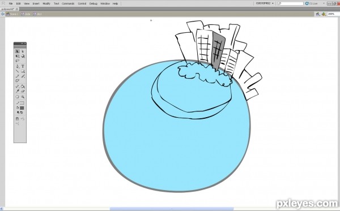Open the File menu

(x=10, y=3)
